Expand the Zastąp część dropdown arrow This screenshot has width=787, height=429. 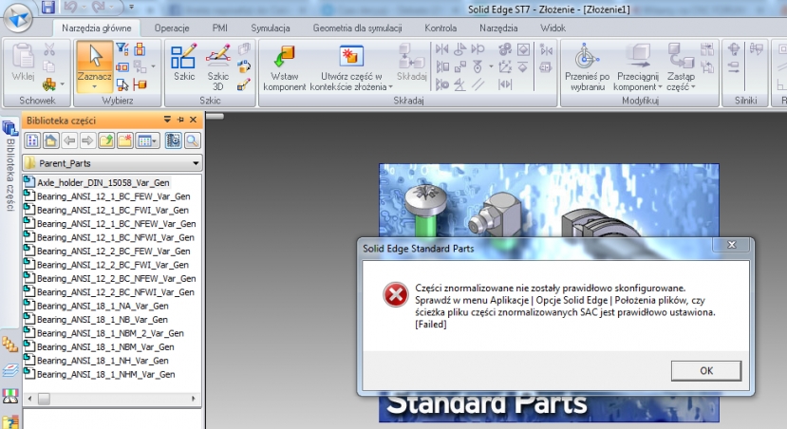[x=693, y=87]
